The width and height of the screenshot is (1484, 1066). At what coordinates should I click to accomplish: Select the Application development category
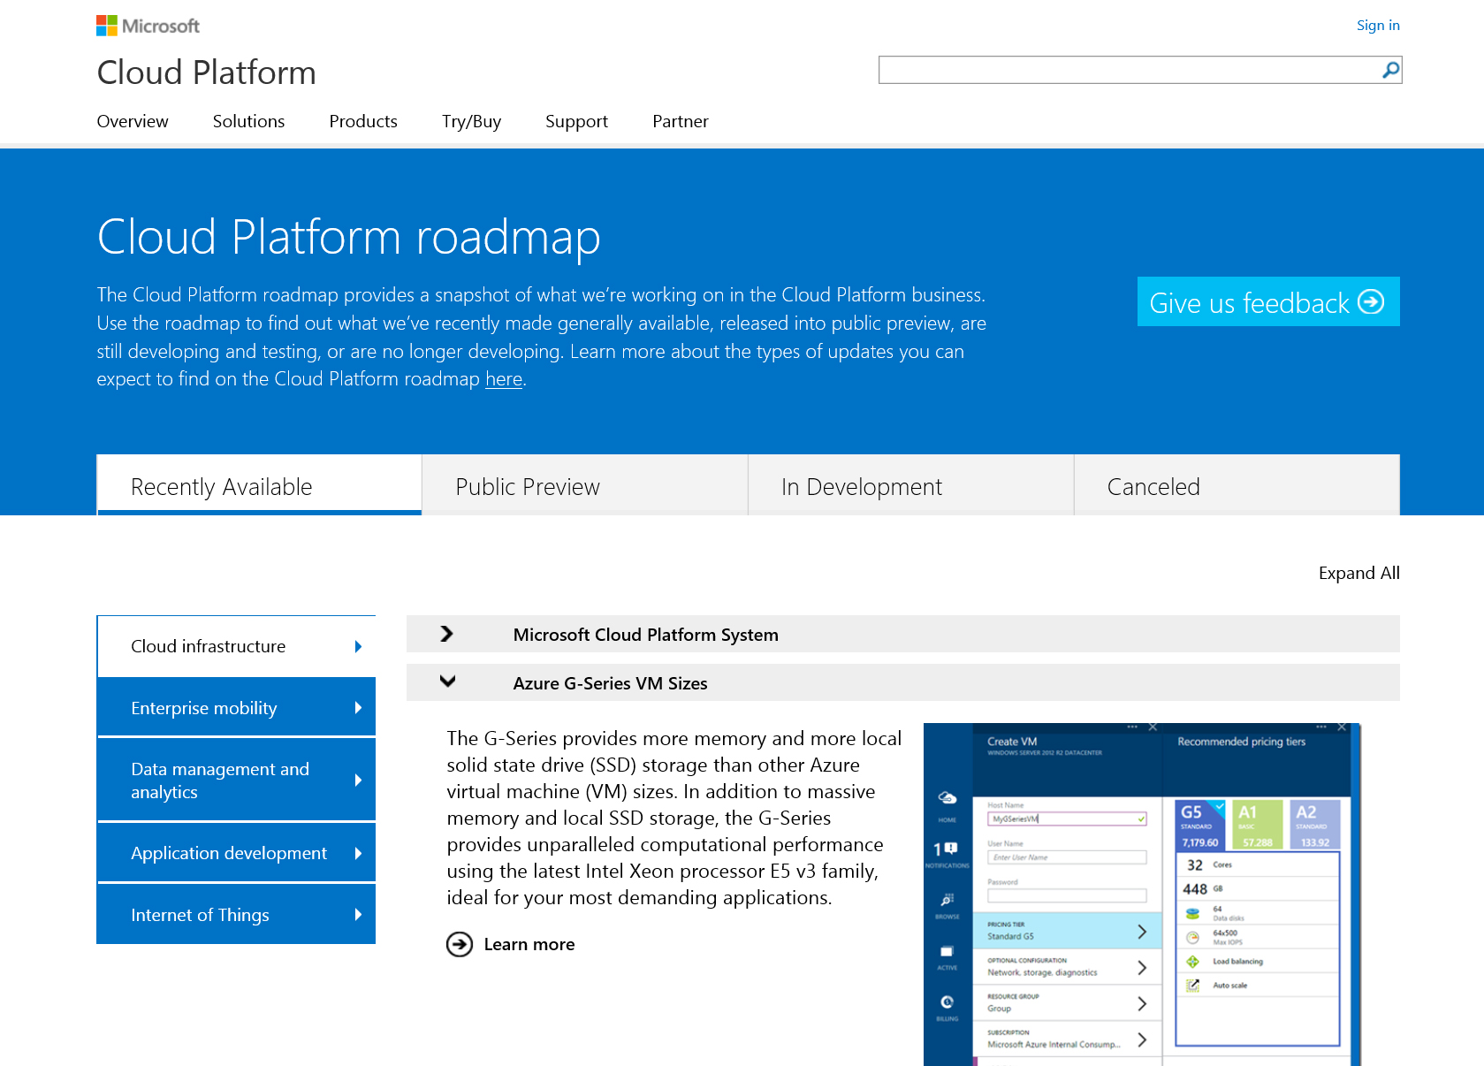(x=236, y=853)
